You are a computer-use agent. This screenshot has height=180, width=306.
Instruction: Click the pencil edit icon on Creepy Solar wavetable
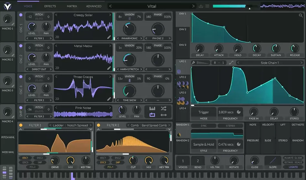click(x=109, y=37)
